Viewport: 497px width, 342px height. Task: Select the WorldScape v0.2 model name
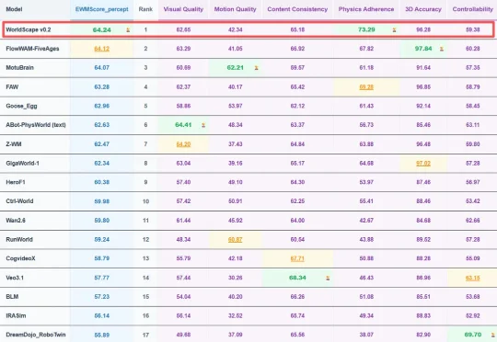click(x=29, y=29)
